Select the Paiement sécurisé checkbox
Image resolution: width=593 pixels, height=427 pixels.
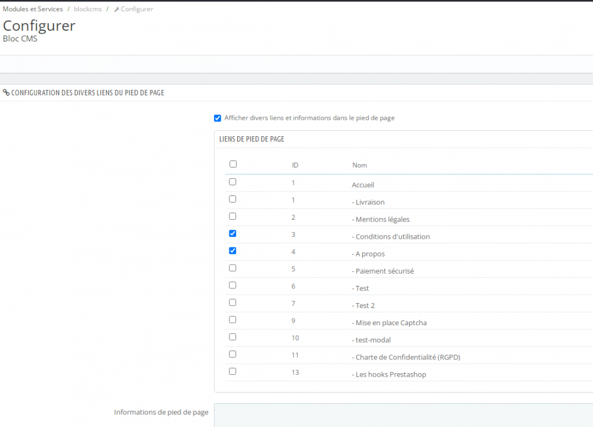(x=232, y=268)
